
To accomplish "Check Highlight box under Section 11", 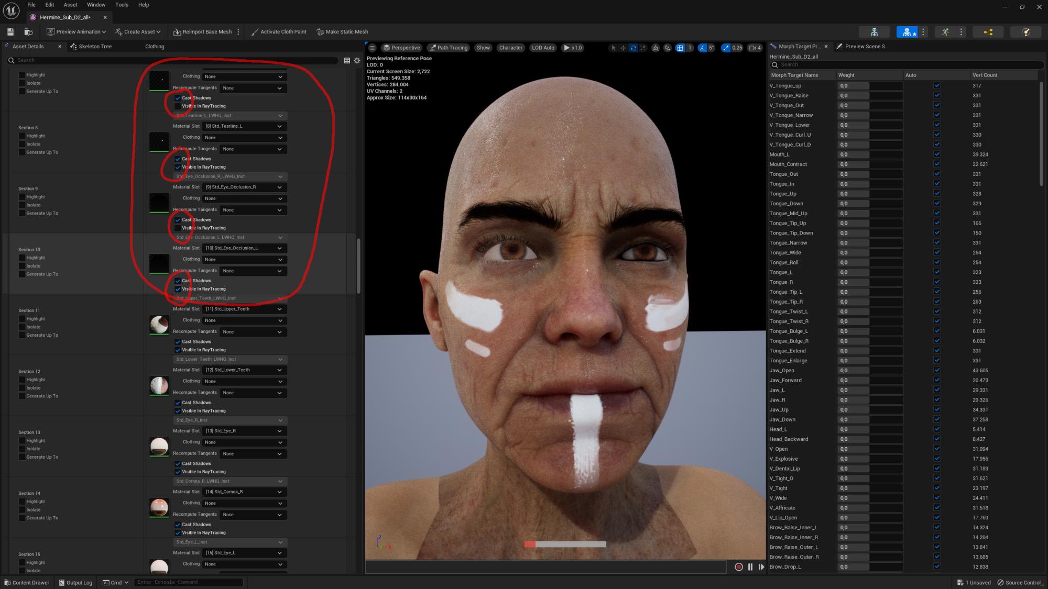I will click(22, 319).
